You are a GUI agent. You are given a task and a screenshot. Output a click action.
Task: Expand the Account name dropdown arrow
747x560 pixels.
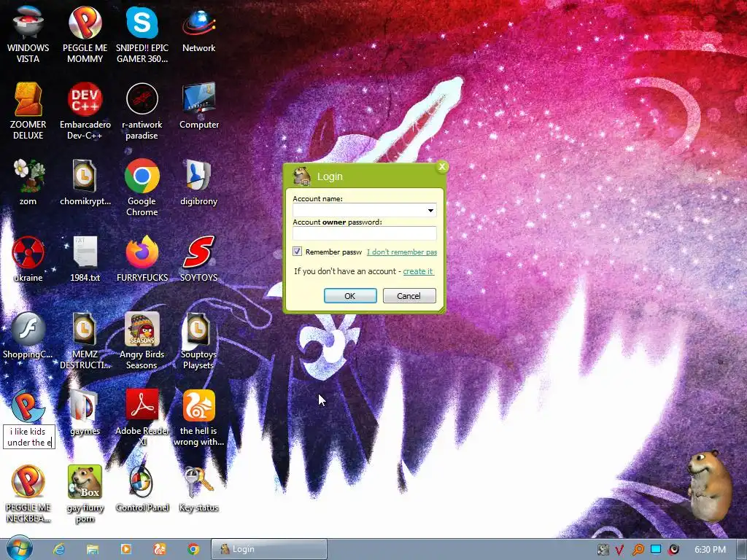[430, 211]
